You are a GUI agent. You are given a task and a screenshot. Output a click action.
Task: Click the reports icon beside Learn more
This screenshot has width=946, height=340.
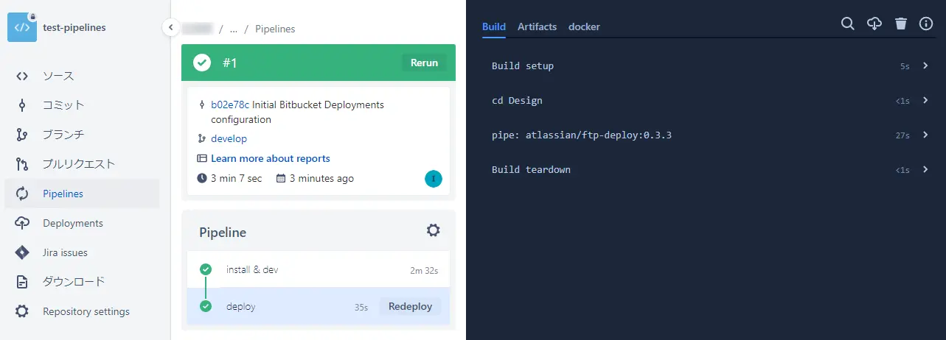coord(202,158)
